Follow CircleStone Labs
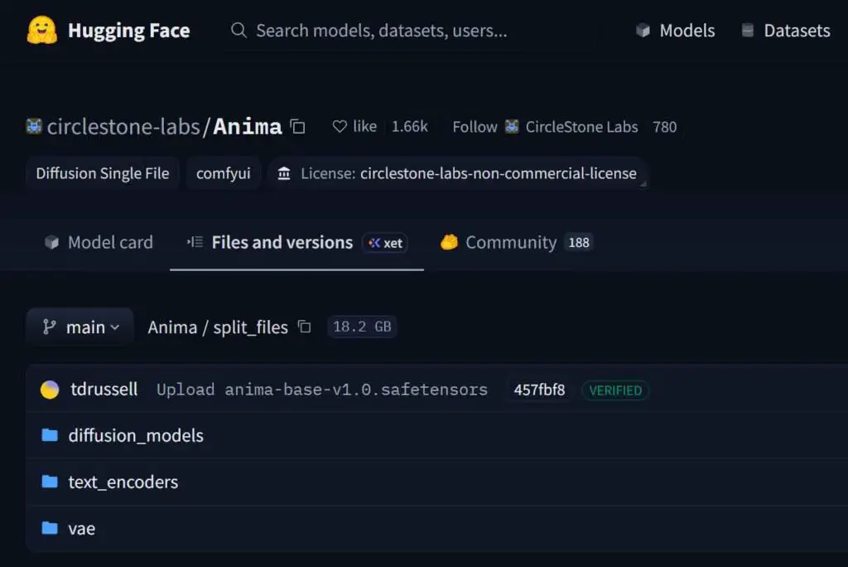848x567 pixels. point(545,127)
